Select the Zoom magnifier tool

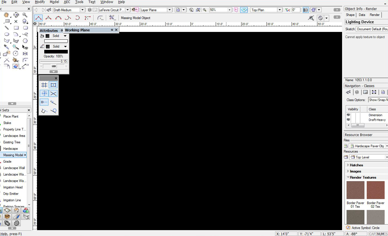coord(25,15)
